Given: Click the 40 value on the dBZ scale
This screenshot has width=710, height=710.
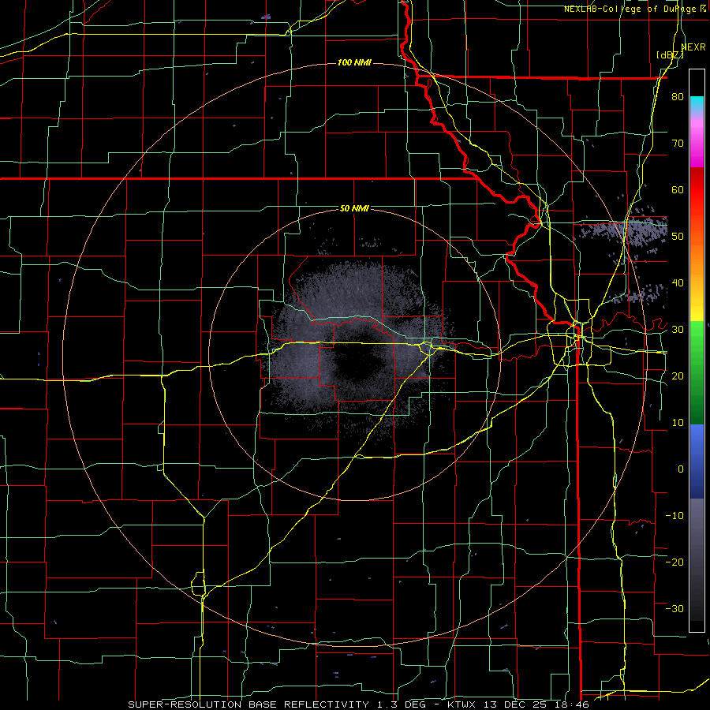Looking at the screenshot, I should 678,283.
